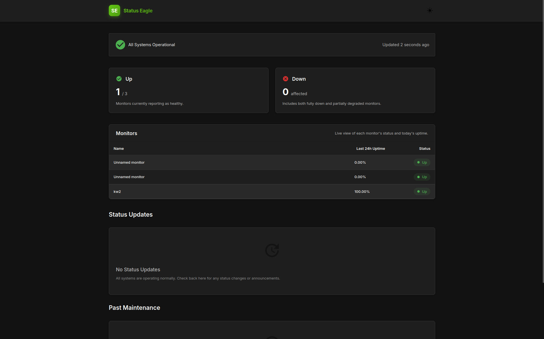
Task: Click the SE Status Eagle logo icon
Action: (114, 10)
